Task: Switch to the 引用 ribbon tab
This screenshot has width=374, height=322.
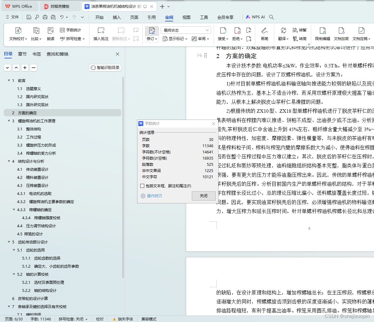Action: pyautogui.click(x=152, y=17)
